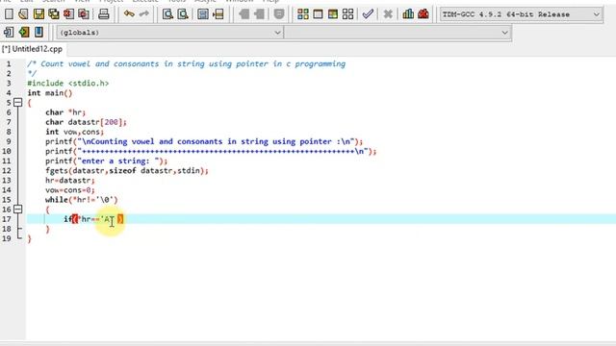Click the printf line of plus signs

pyautogui.click(x=211, y=151)
